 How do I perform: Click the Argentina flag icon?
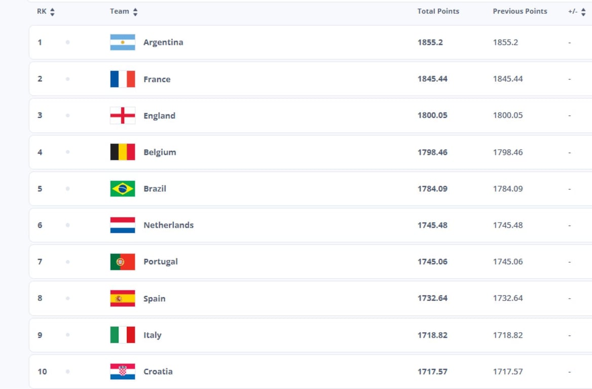click(123, 43)
